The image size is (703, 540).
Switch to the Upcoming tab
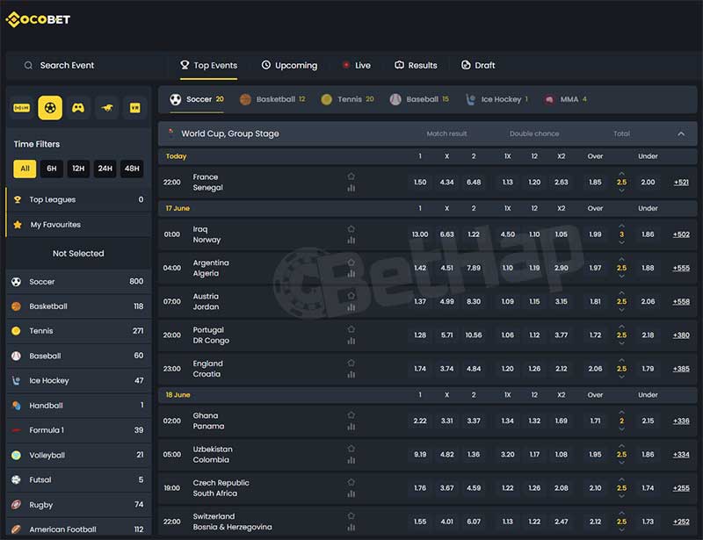(289, 66)
